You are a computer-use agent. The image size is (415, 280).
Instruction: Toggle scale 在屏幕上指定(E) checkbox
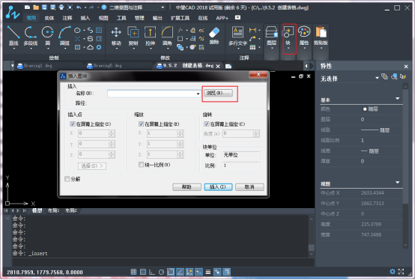(141, 124)
